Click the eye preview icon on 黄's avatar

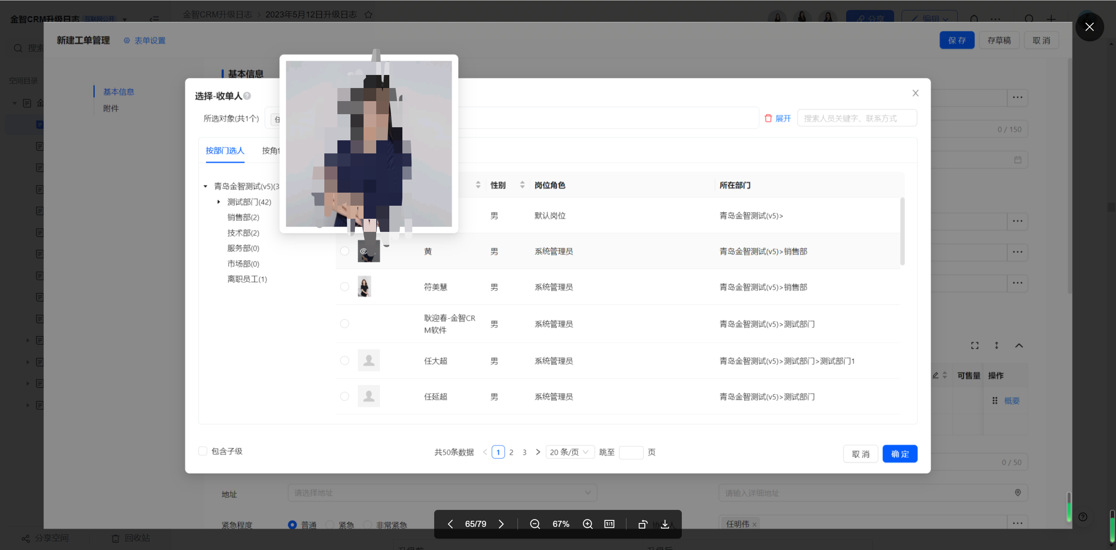tap(364, 251)
